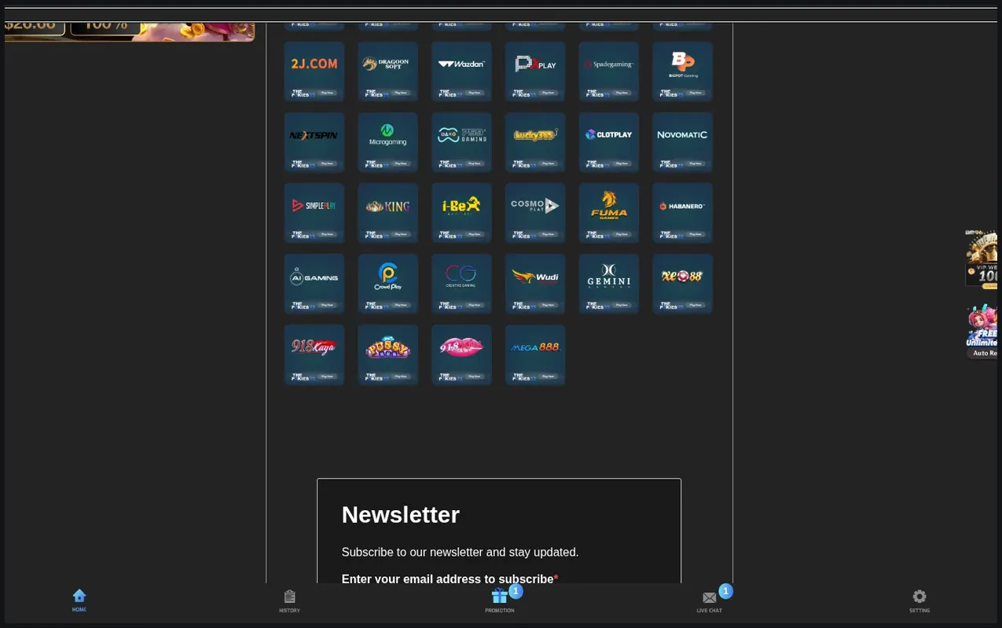
Task: Select the Creative Gaming provider tile
Action: pyautogui.click(x=461, y=284)
